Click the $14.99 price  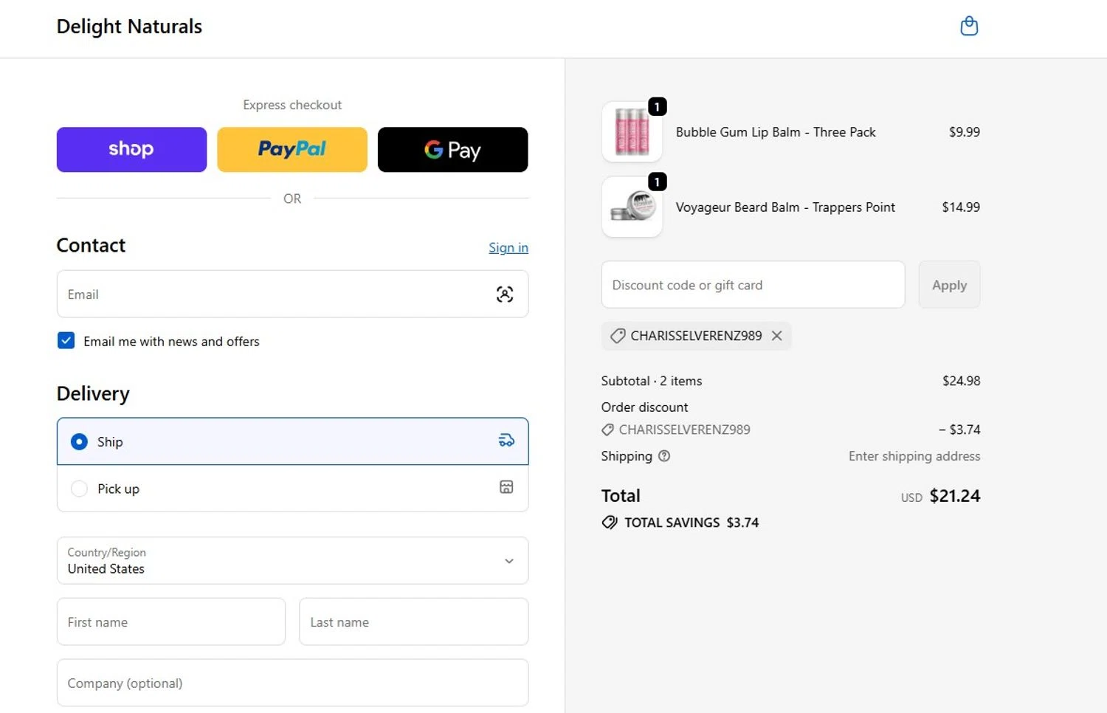(961, 207)
